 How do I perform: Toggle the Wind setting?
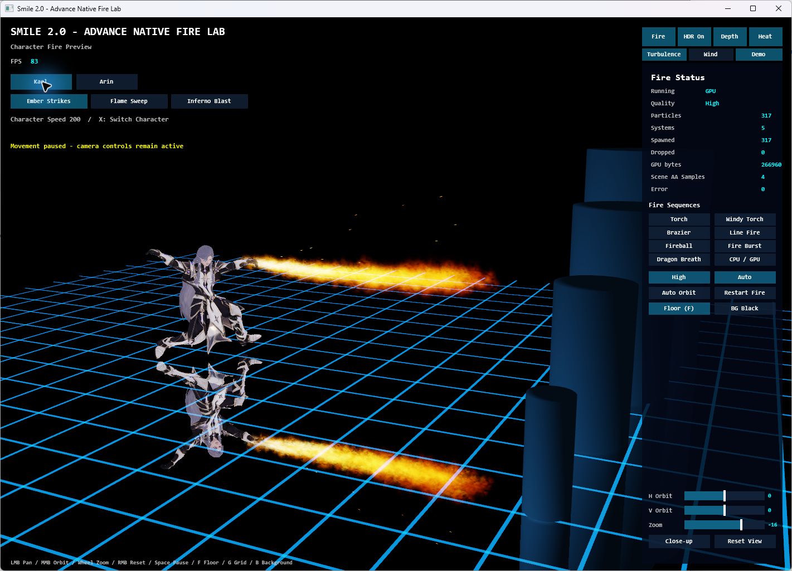click(711, 55)
